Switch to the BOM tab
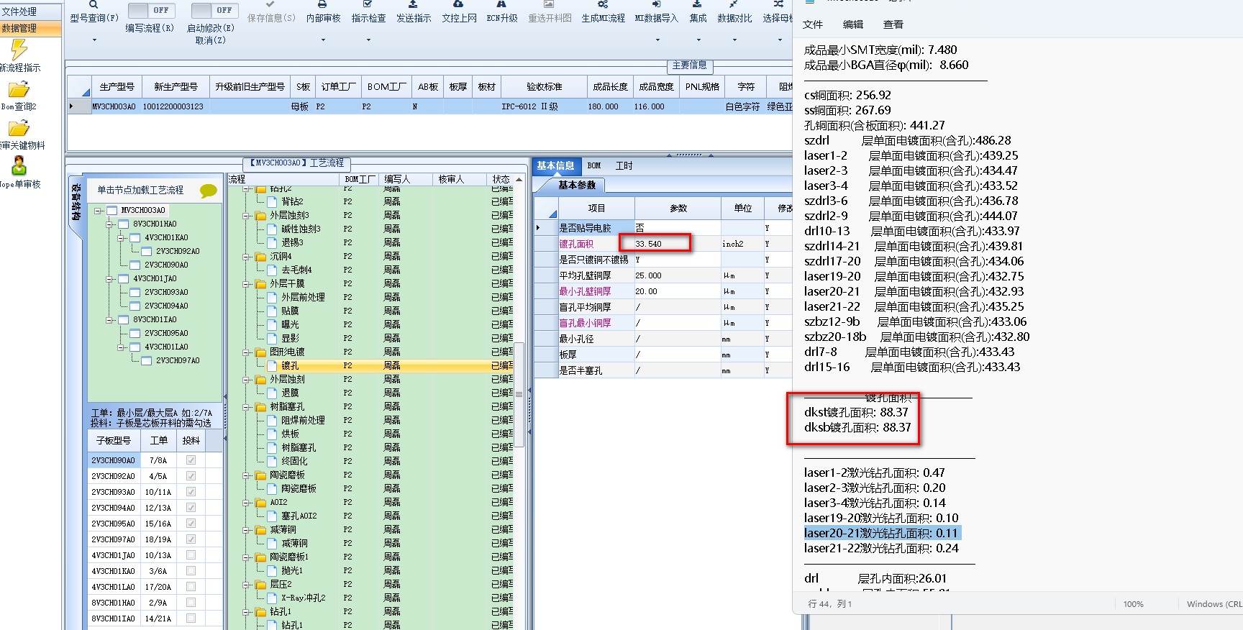 pos(594,166)
